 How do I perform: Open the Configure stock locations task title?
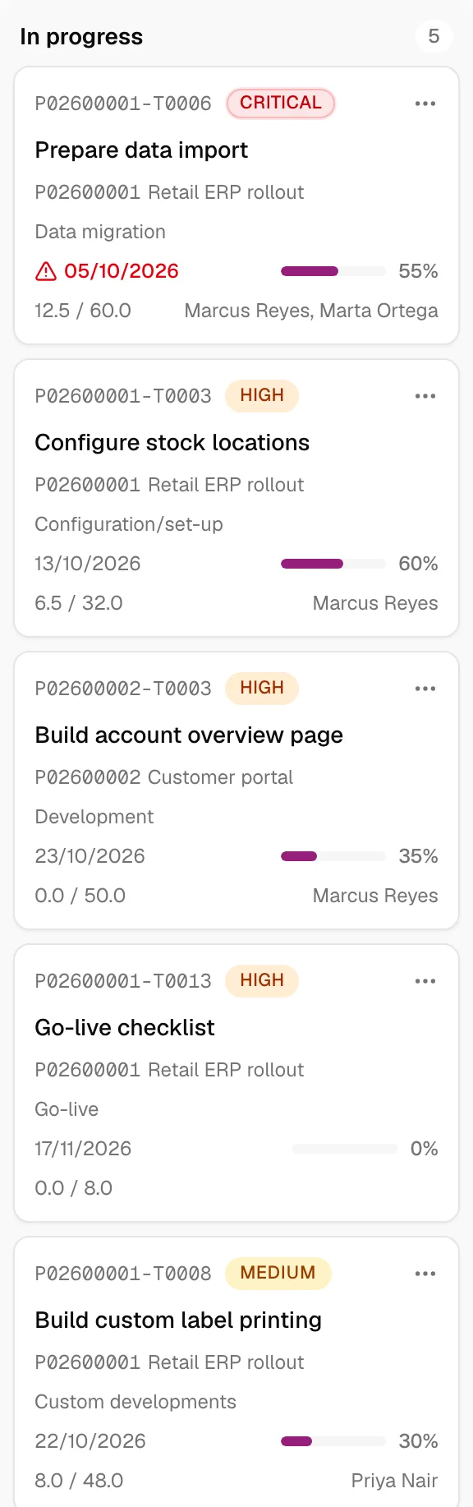[172, 443]
